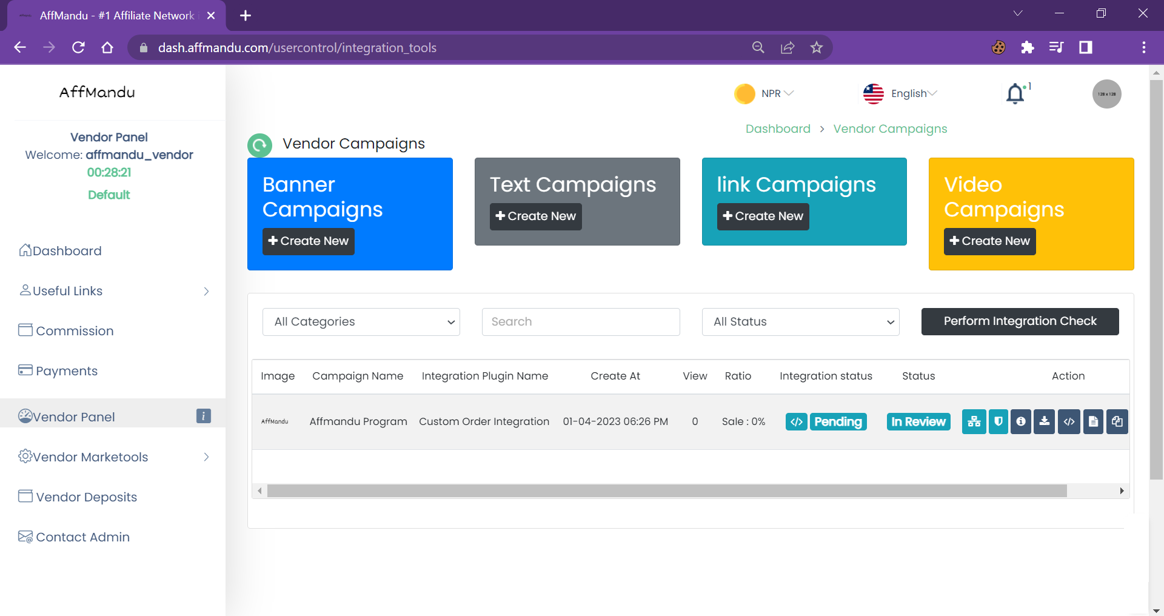Click the AffMandu logo in sidebar
Image resolution: width=1164 pixels, height=616 pixels.
97,92
